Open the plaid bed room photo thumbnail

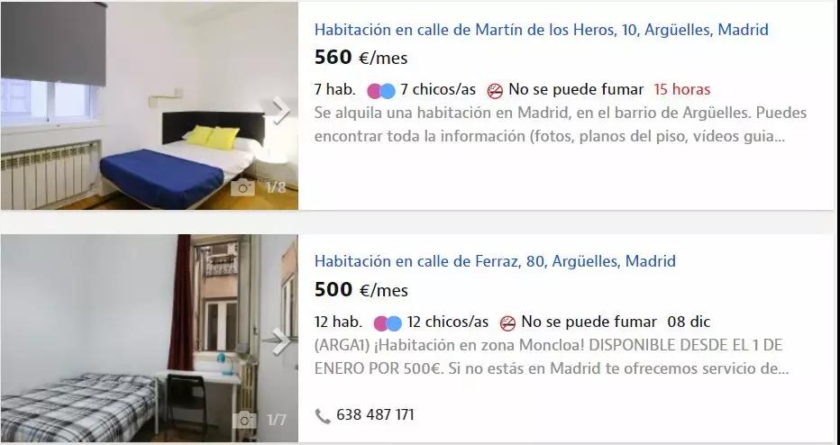149,339
